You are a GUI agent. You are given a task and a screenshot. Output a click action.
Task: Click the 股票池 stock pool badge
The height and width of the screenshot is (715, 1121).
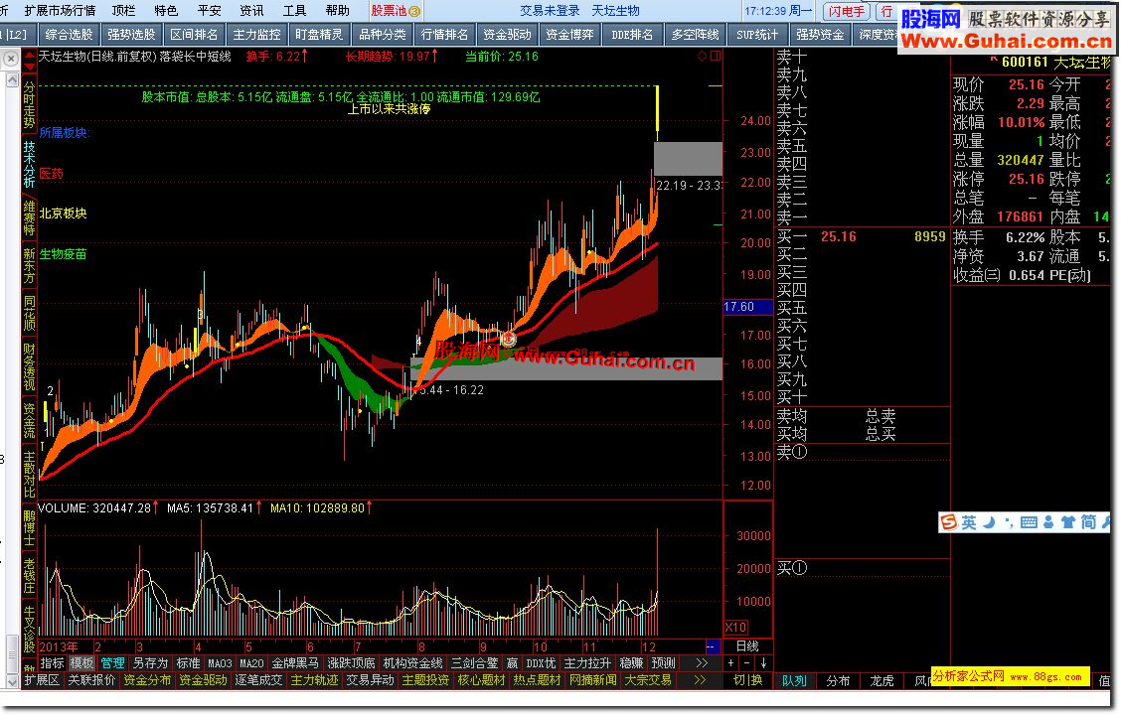(396, 11)
